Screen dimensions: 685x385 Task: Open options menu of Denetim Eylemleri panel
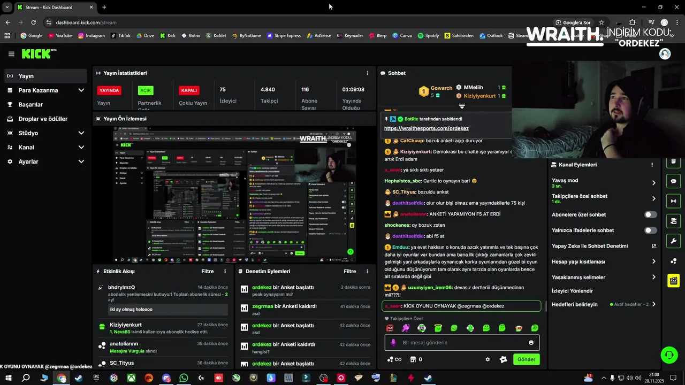(367, 272)
